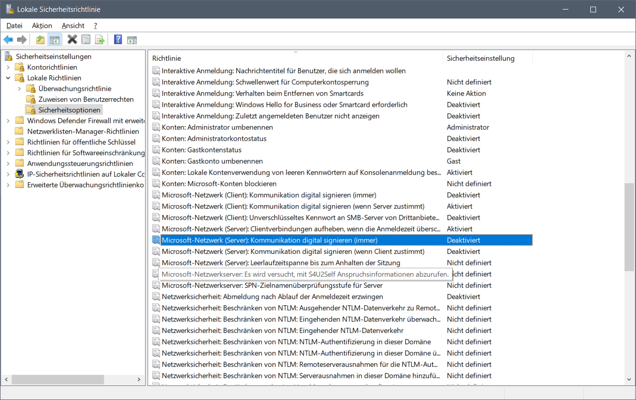Click icon of SPN-Zielnamenüberprüfungsstufe row

click(156, 285)
